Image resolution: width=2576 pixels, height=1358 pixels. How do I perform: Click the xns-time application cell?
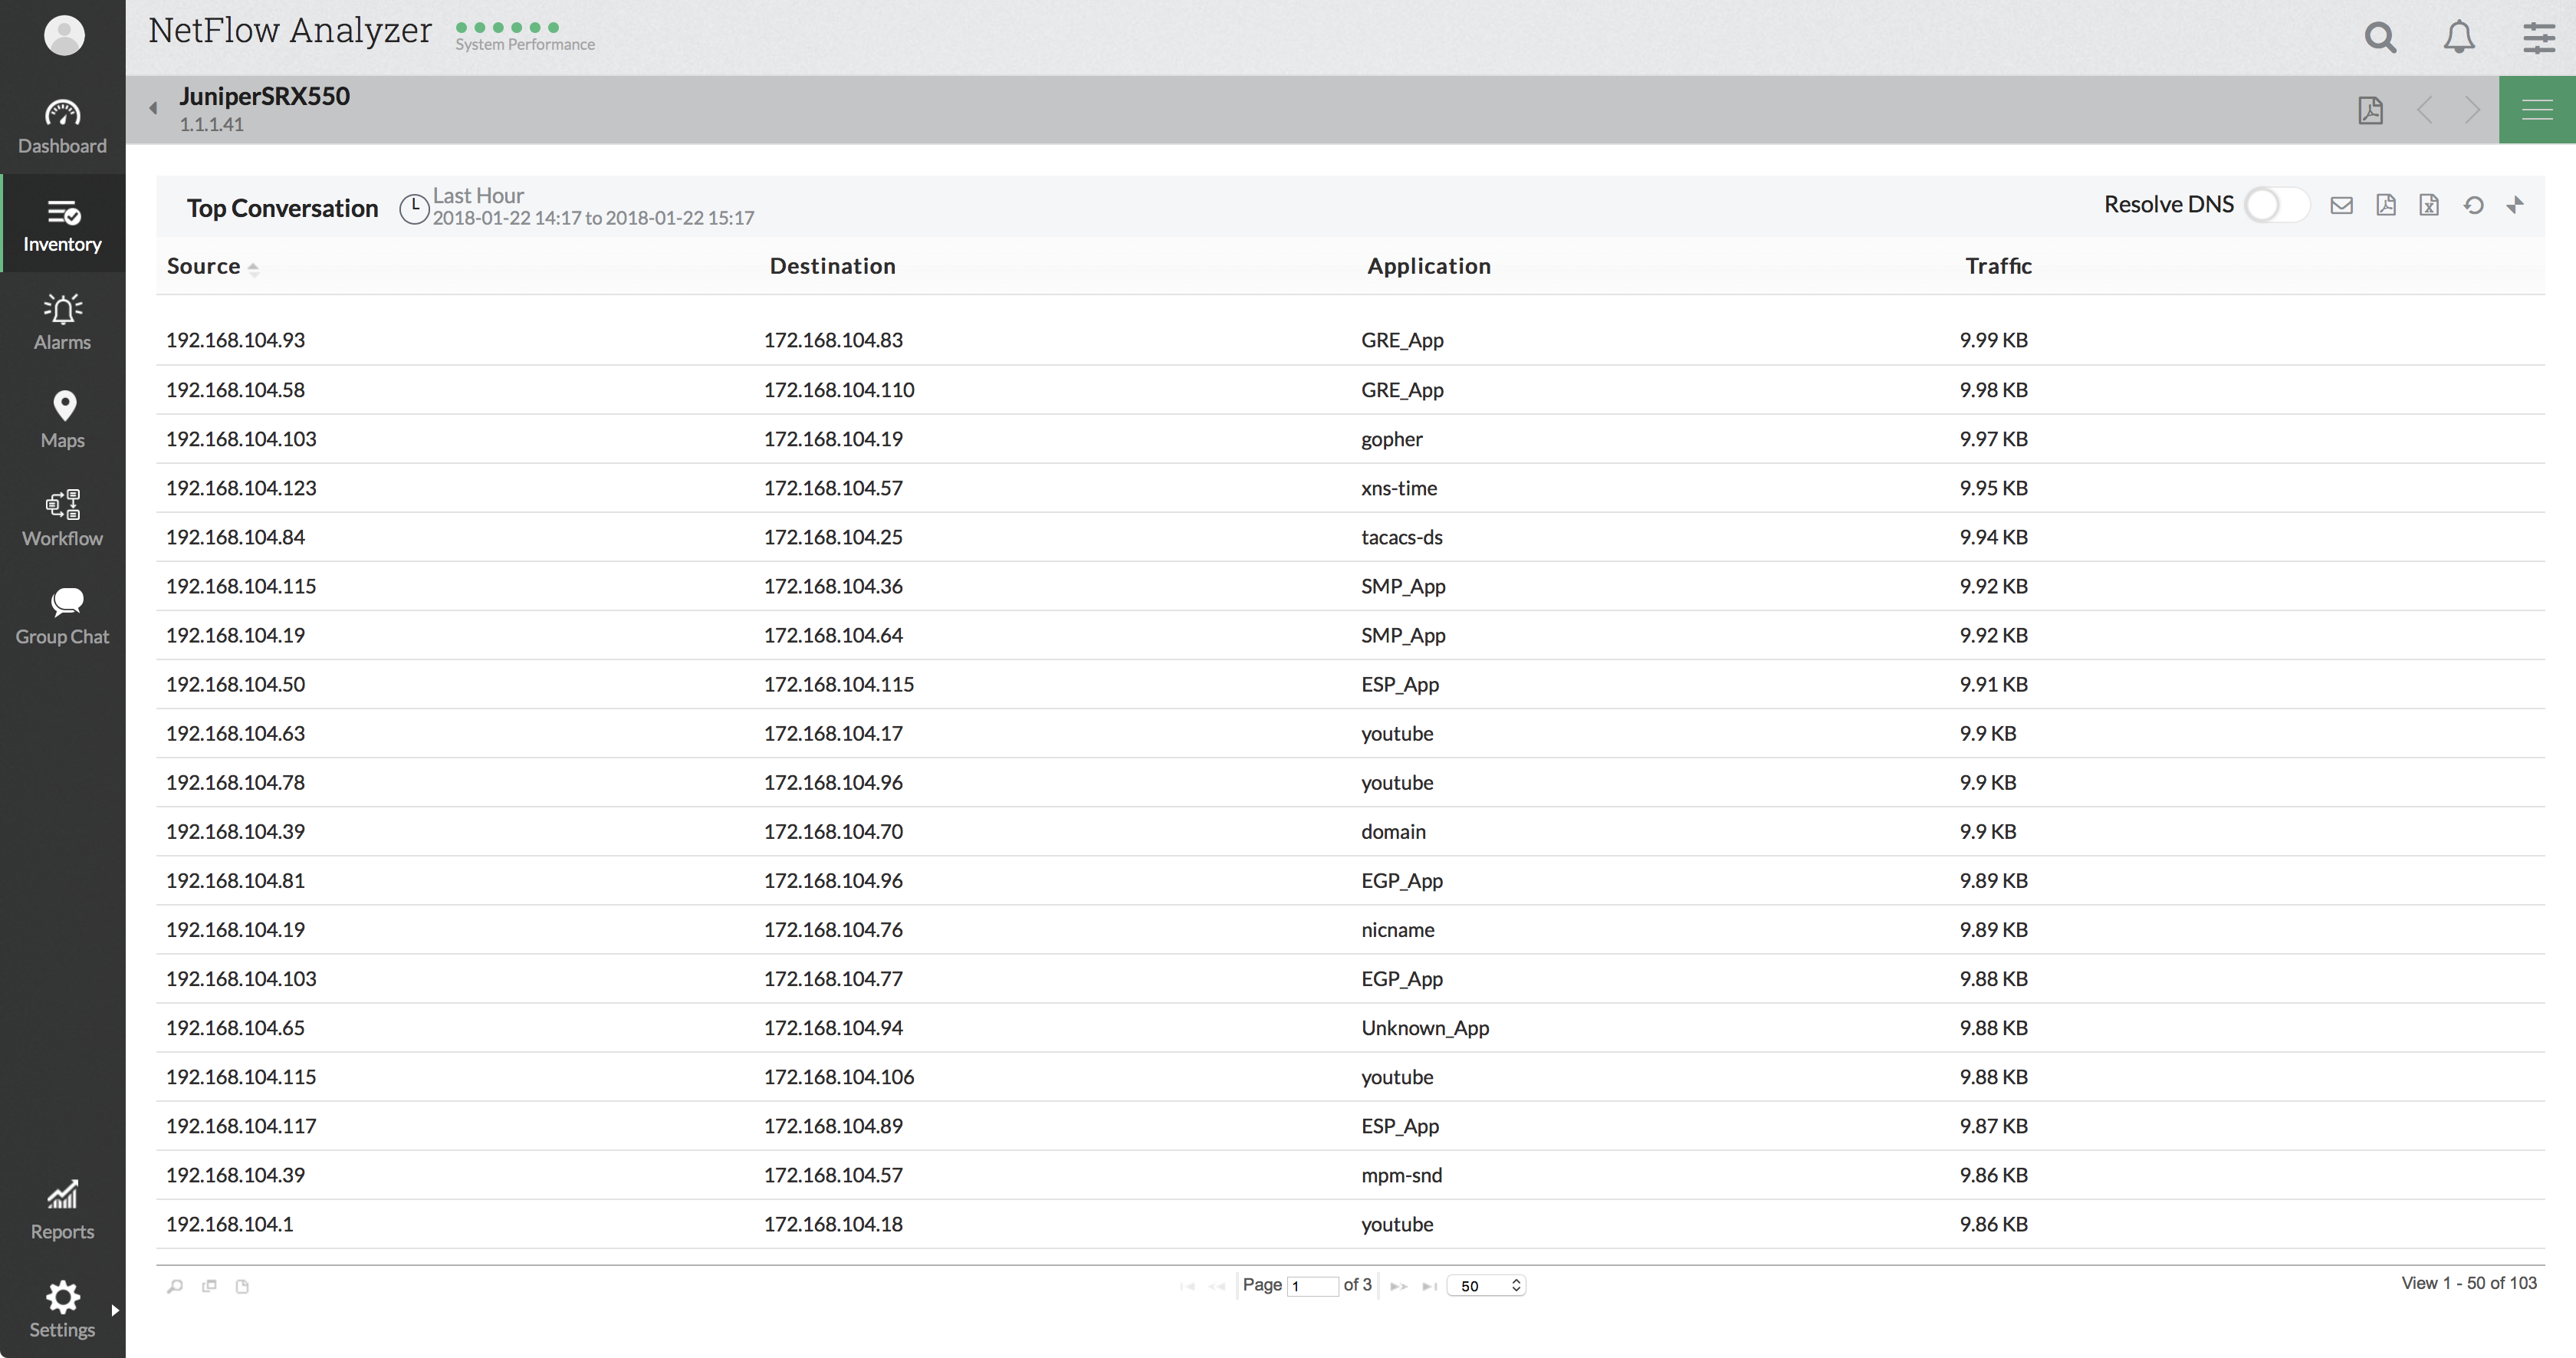click(1399, 488)
